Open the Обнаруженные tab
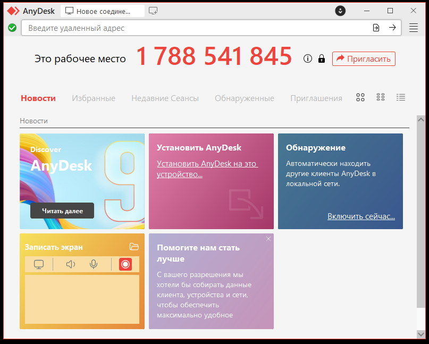Viewport: 429px width, 344px height. (245, 98)
